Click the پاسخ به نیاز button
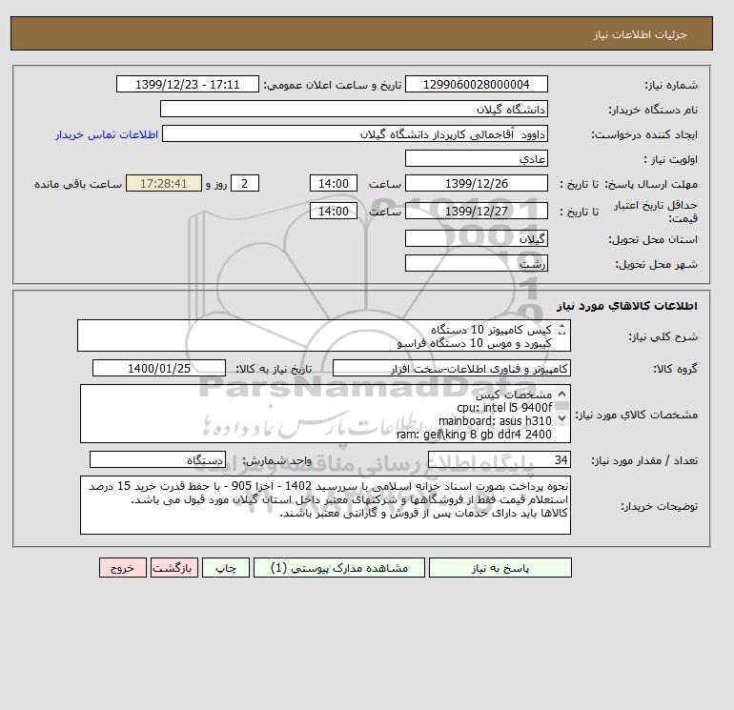The height and width of the screenshot is (710, 734). (x=500, y=567)
